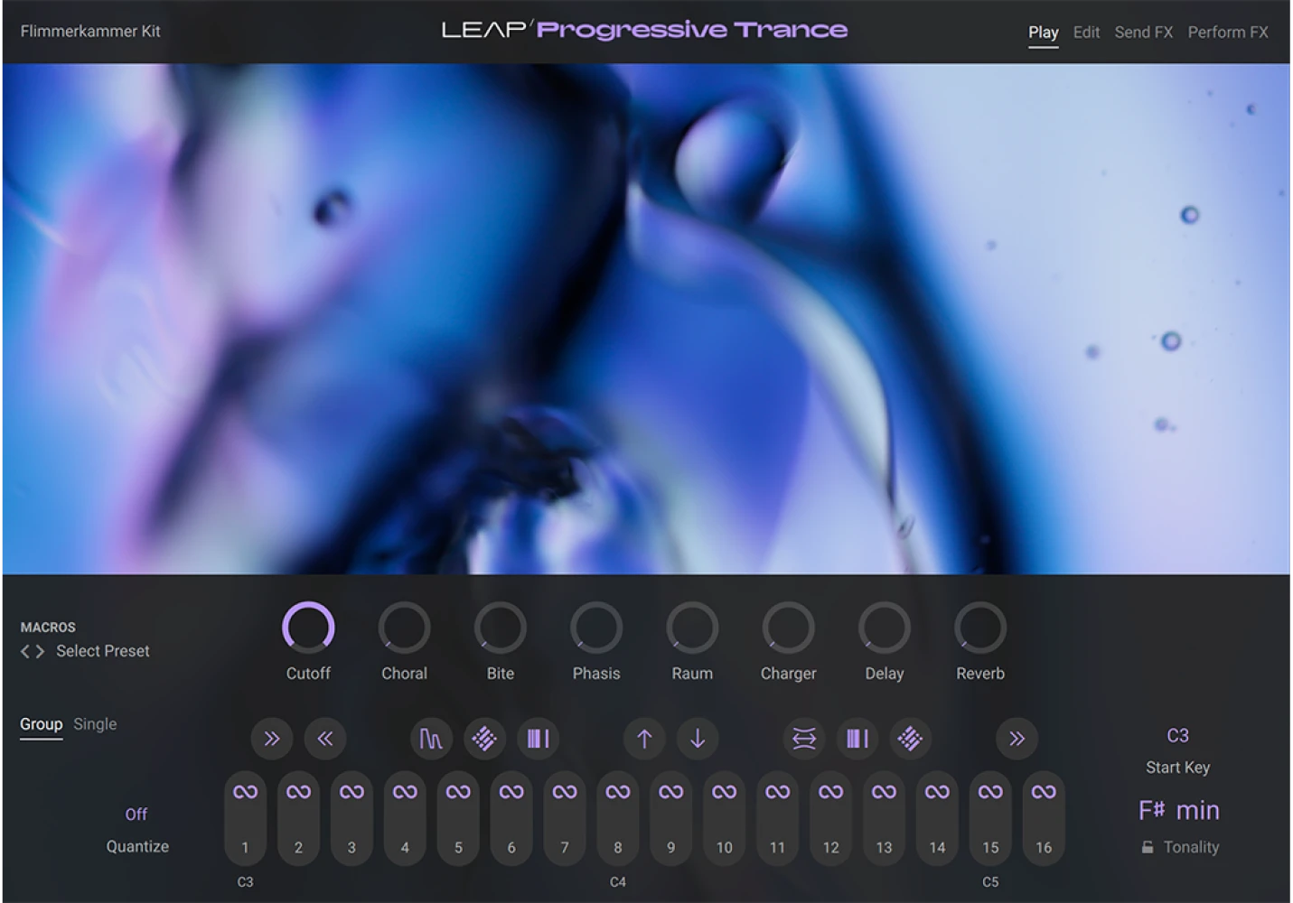Click the Flimmerkammer Kit label
Image resolution: width=1293 pixels, height=903 pixels.
pyautogui.click(x=89, y=31)
